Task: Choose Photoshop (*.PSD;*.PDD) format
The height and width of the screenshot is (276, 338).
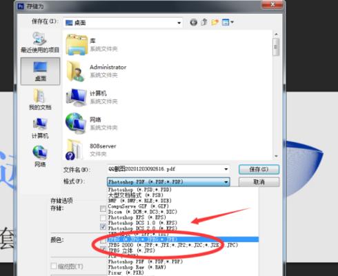Action: (140, 190)
